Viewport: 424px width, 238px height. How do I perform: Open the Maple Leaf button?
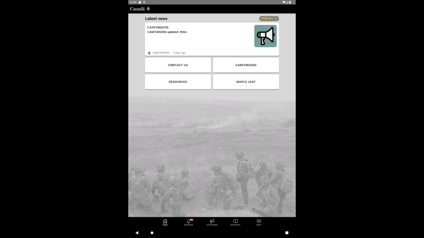[x=246, y=82]
